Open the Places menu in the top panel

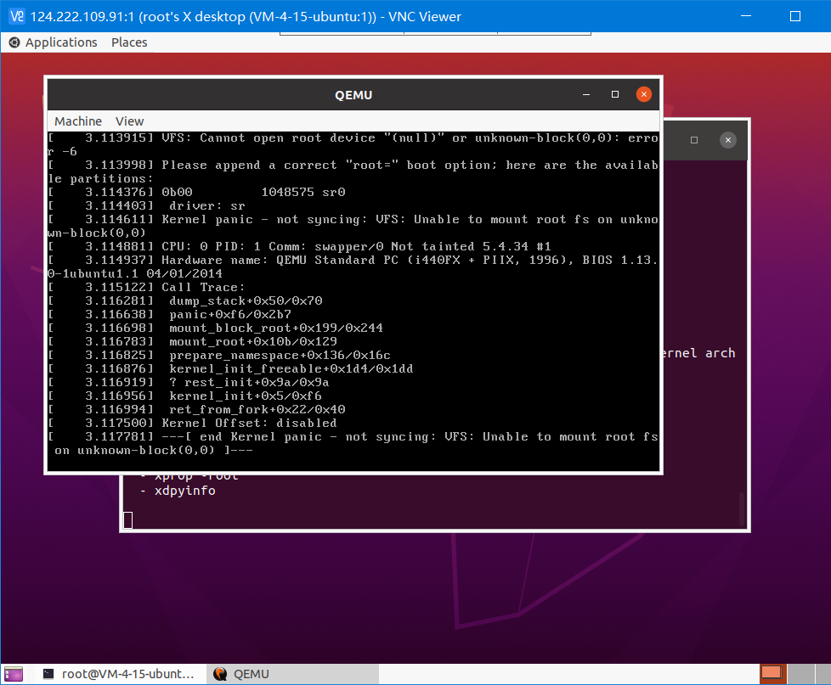(x=129, y=42)
